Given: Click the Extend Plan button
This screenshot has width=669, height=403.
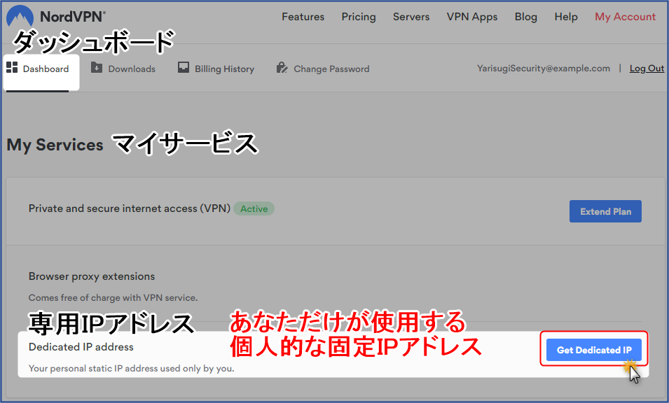Looking at the screenshot, I should coord(605,211).
